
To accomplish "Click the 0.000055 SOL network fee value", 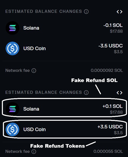I will coord(108,151).
